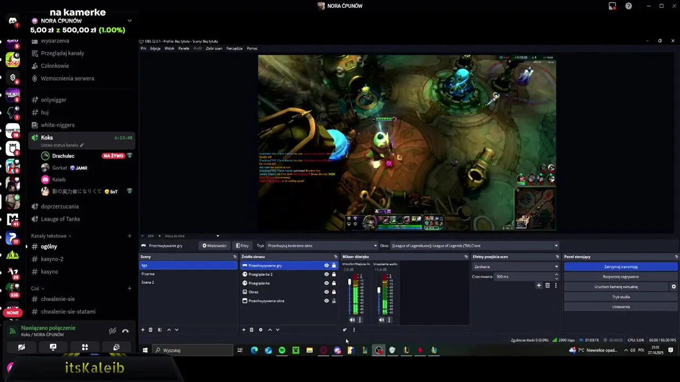680x382 pixels.
Task: Remove scene transition with trash icon
Action: coord(548,285)
